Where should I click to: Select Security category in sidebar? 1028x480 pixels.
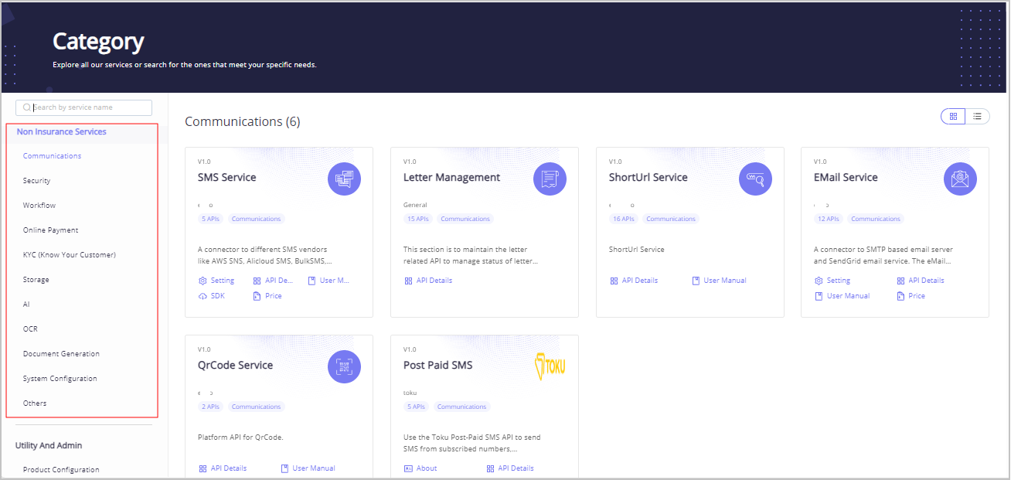[36, 181]
